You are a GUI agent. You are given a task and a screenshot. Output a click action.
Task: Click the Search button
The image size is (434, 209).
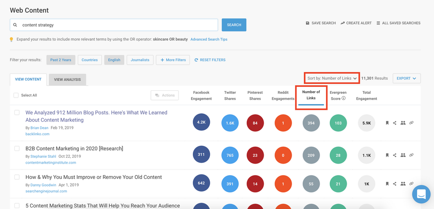tap(234, 25)
